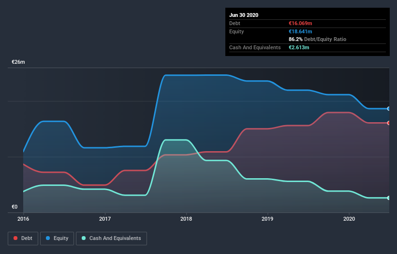Click the red Debt endpoint marker
397x254 pixels.
click(389, 123)
